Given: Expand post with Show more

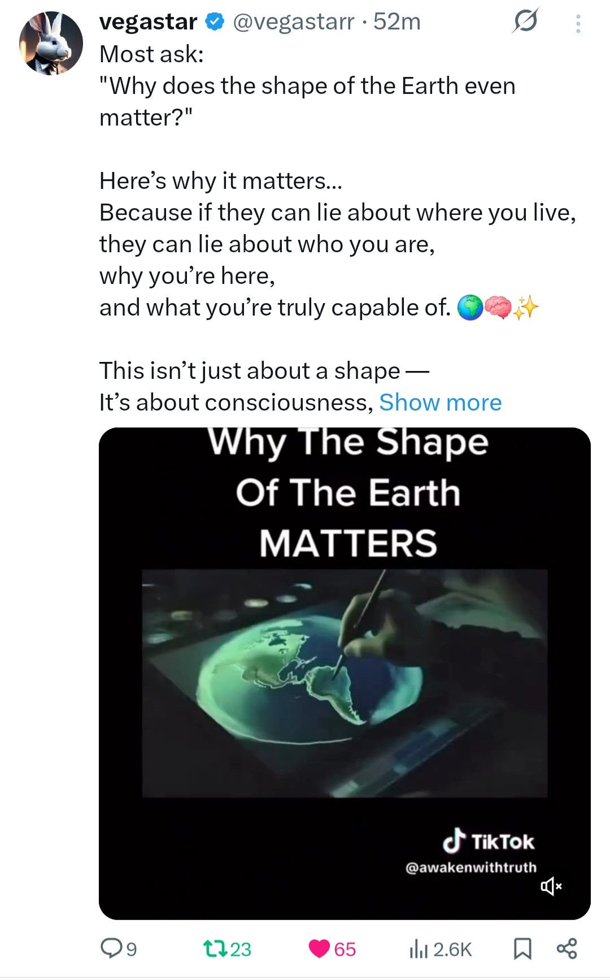Looking at the screenshot, I should point(440,403).
